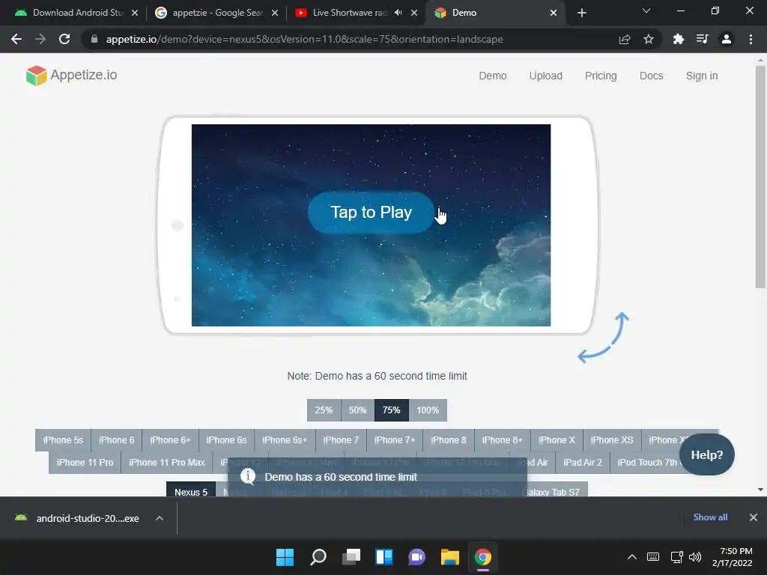Viewport: 767px width, 575px height.
Task: Rotate the device with the curved arrow
Action: pyautogui.click(x=604, y=338)
